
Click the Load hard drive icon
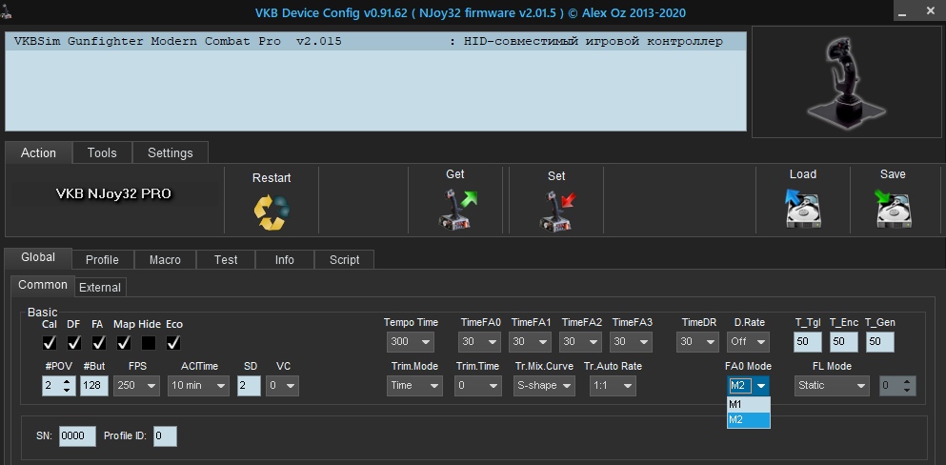(802, 208)
